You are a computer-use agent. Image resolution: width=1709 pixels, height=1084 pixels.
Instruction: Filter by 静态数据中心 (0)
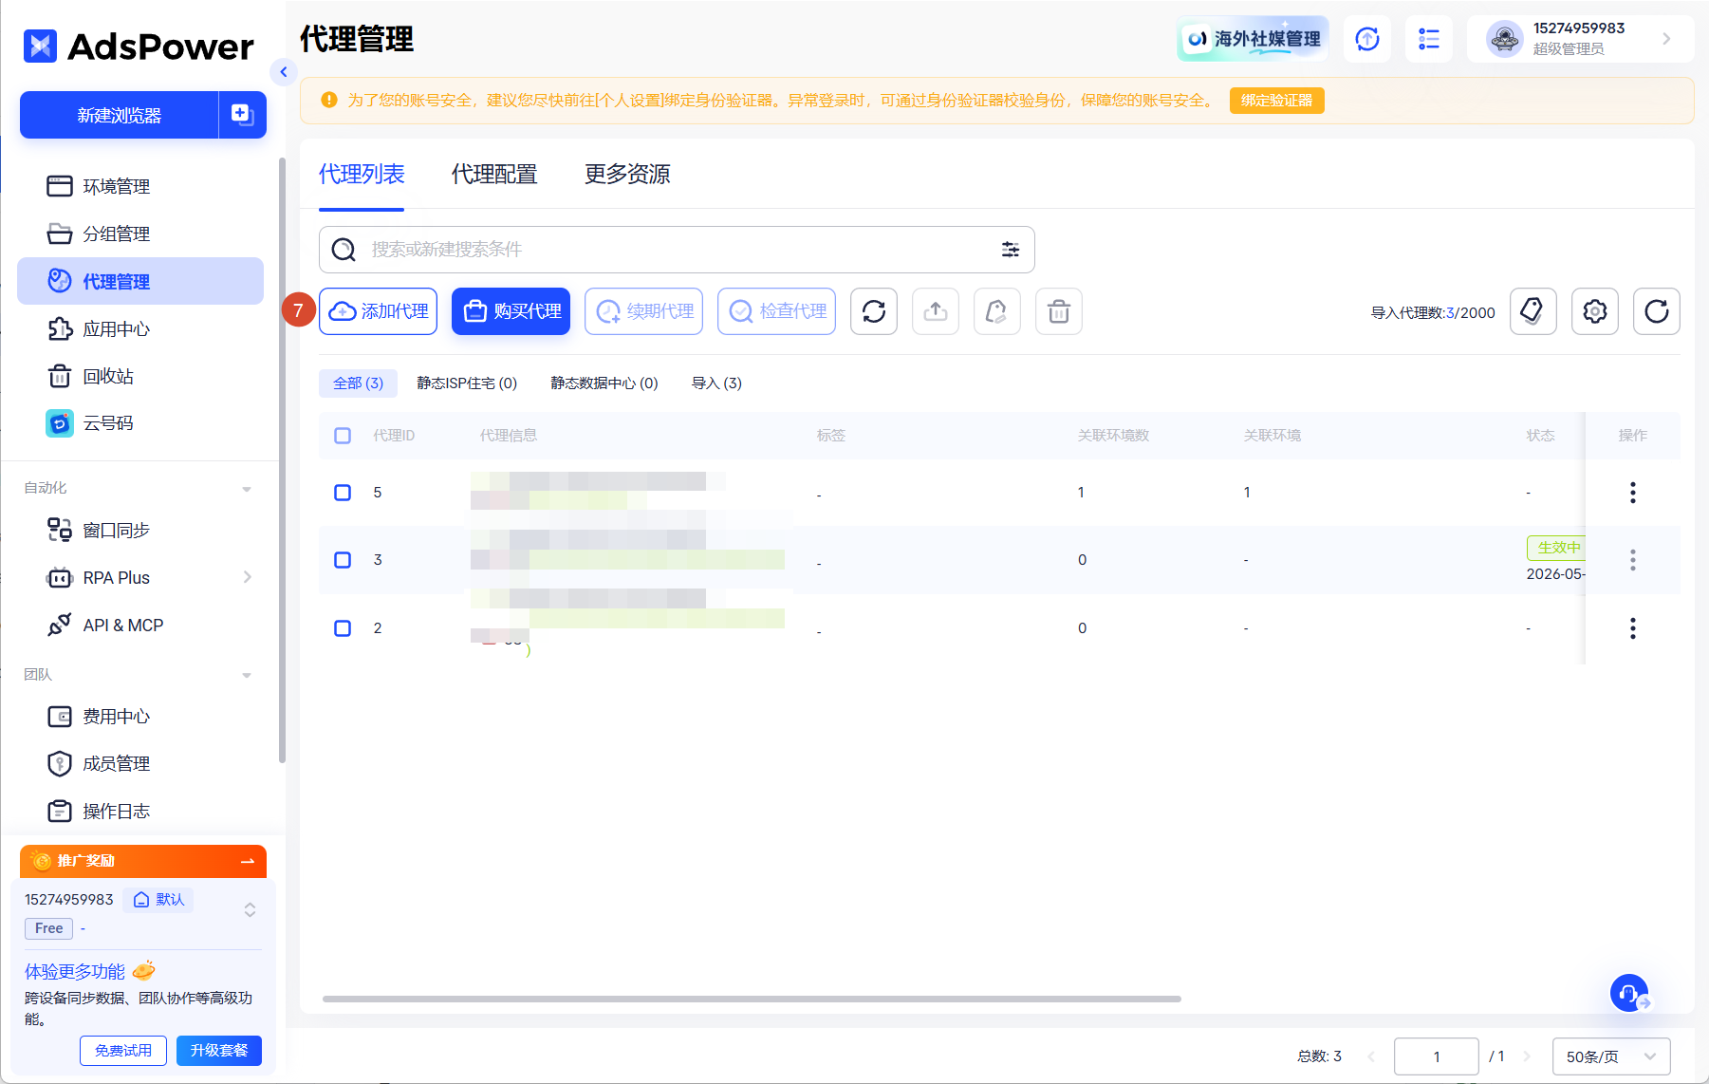[604, 383]
